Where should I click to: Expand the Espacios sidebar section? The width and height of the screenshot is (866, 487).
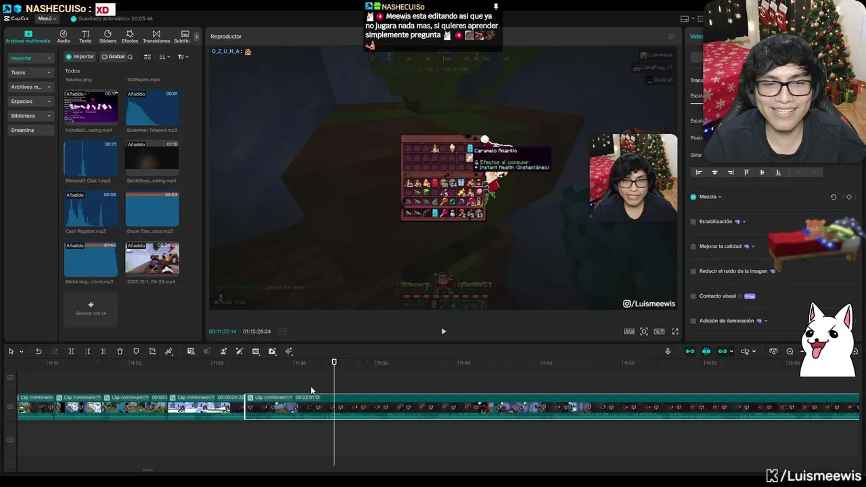[30, 101]
